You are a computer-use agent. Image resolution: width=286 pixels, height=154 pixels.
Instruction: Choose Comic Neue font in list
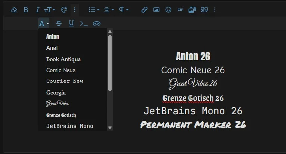click(x=61, y=70)
